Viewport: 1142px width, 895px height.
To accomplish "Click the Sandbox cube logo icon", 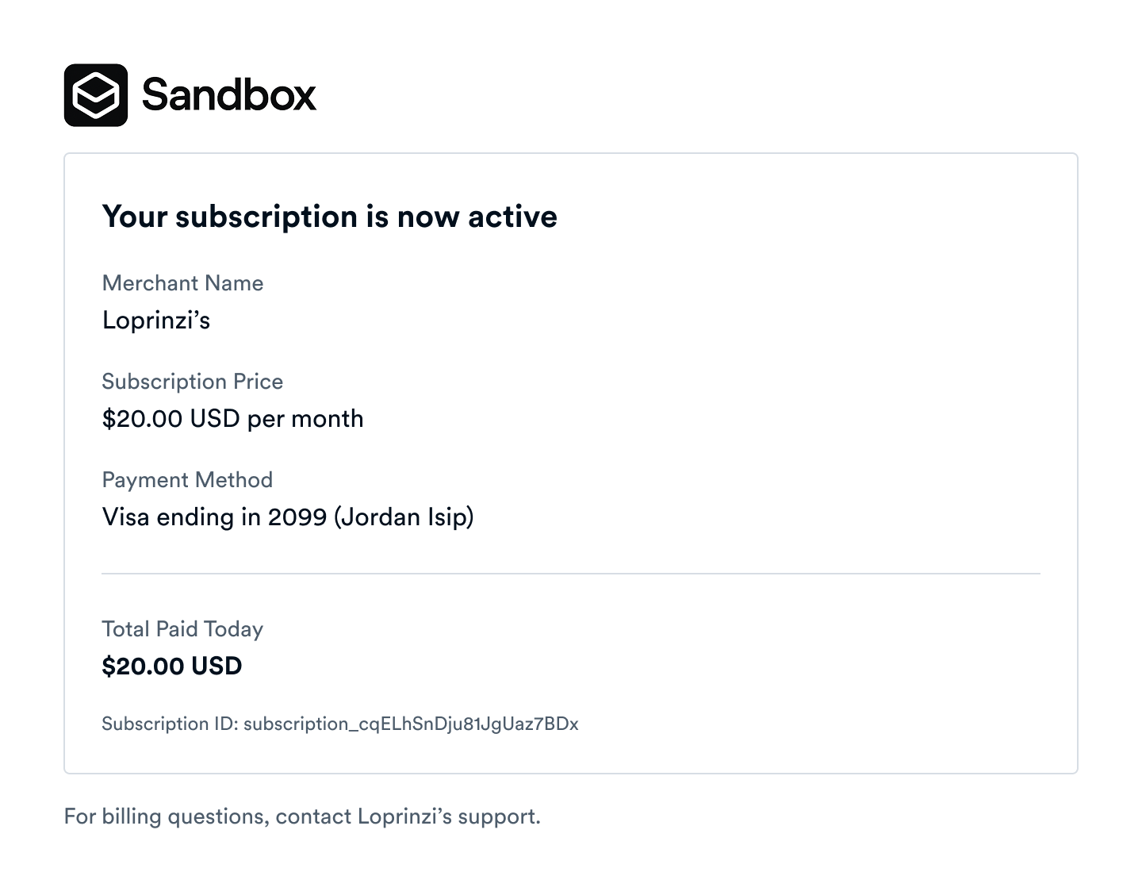I will pyautogui.click(x=96, y=95).
